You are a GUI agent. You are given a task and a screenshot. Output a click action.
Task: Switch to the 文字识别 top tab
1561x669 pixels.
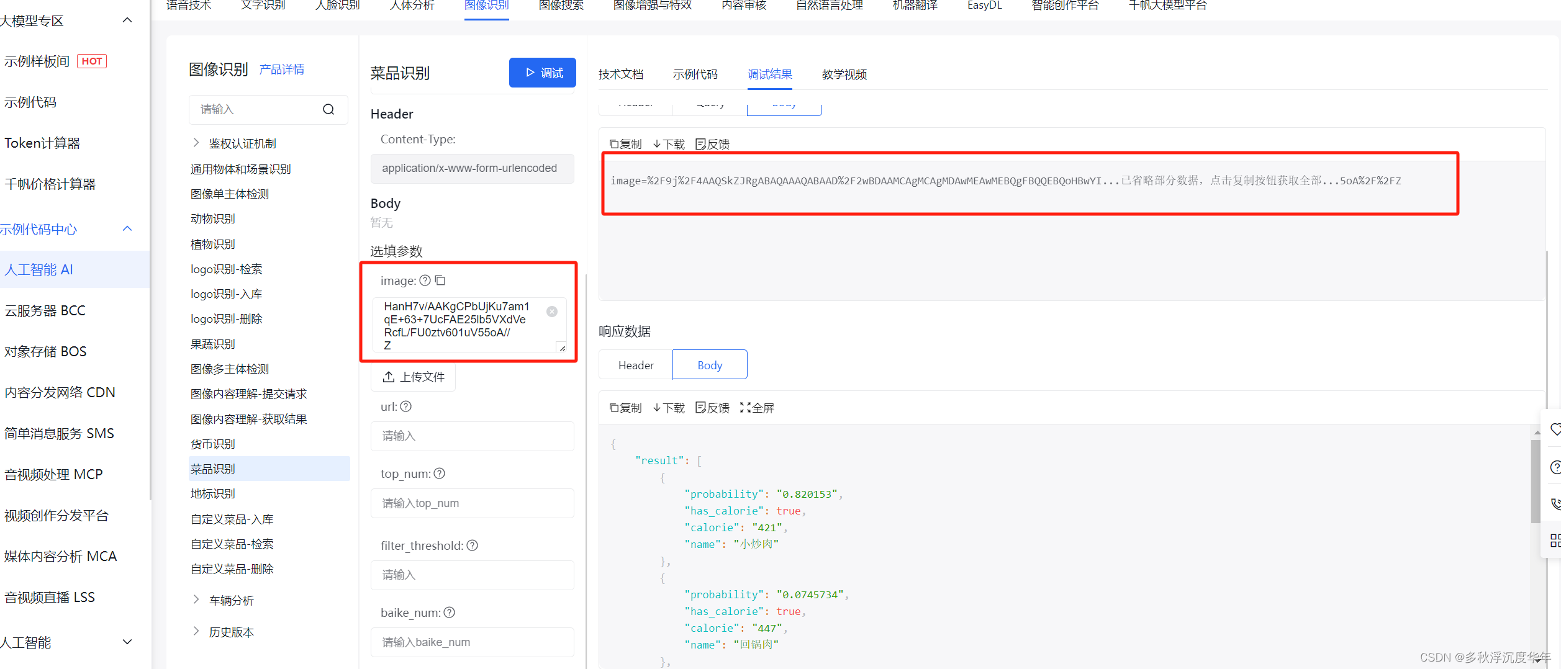(263, 6)
